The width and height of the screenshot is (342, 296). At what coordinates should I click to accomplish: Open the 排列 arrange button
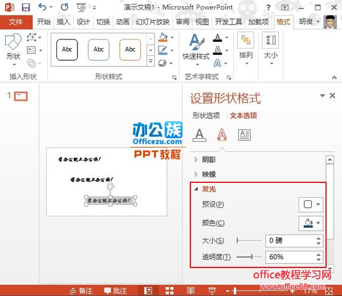246,49
